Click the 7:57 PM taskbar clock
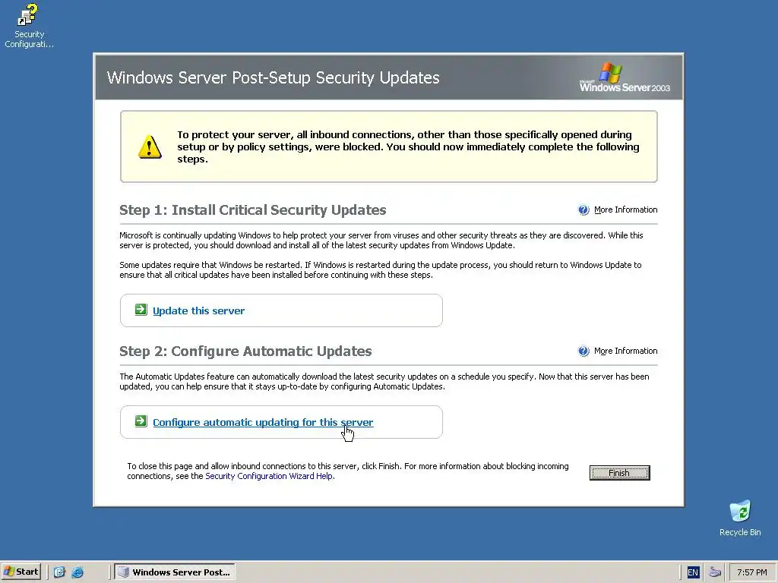 click(751, 572)
